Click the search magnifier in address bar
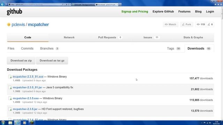Screen dimensions: 223x125 point(63,5)
